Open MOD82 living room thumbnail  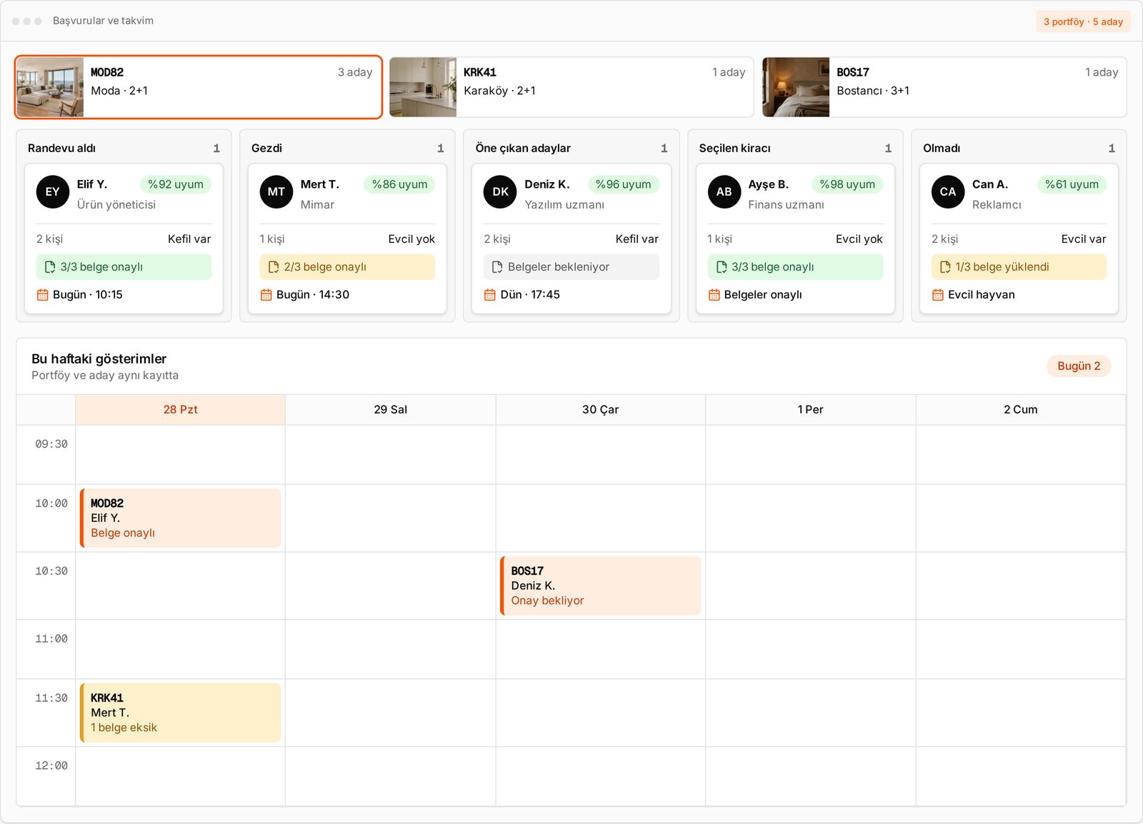tap(50, 87)
